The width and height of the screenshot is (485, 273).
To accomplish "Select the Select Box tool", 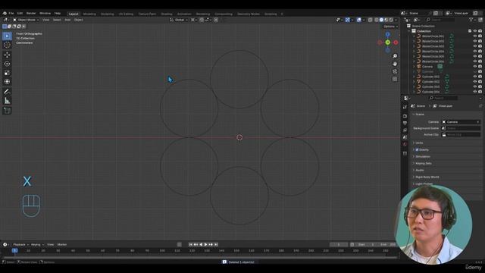I will tap(7, 36).
